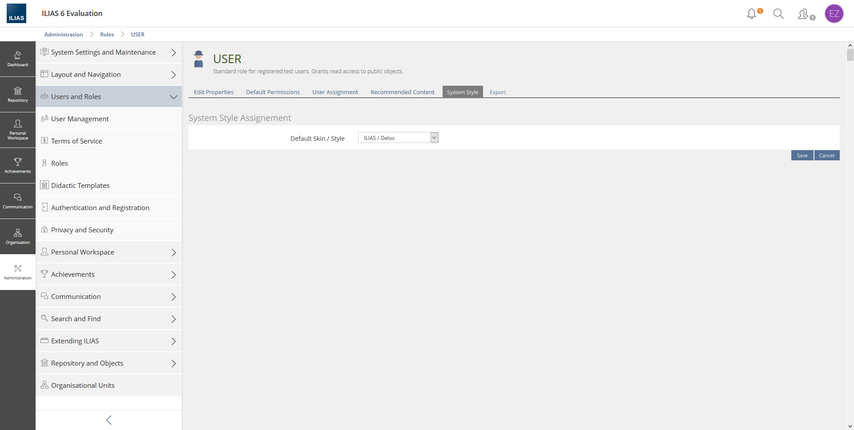
Task: Open User Management menu entry
Action: click(109, 119)
